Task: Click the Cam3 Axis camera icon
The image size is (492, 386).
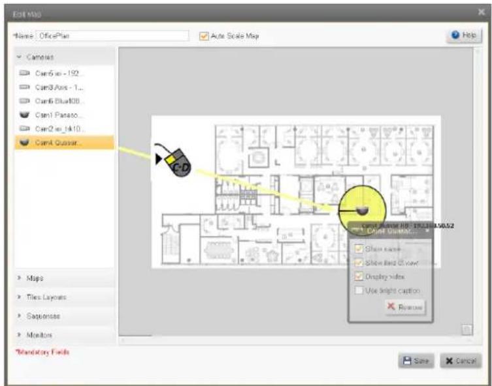Action: (24, 87)
